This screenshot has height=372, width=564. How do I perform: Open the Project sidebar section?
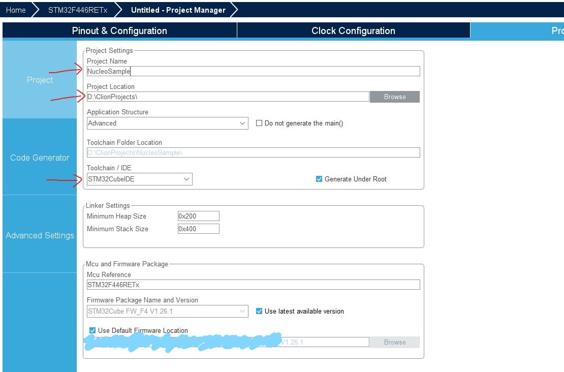40,79
